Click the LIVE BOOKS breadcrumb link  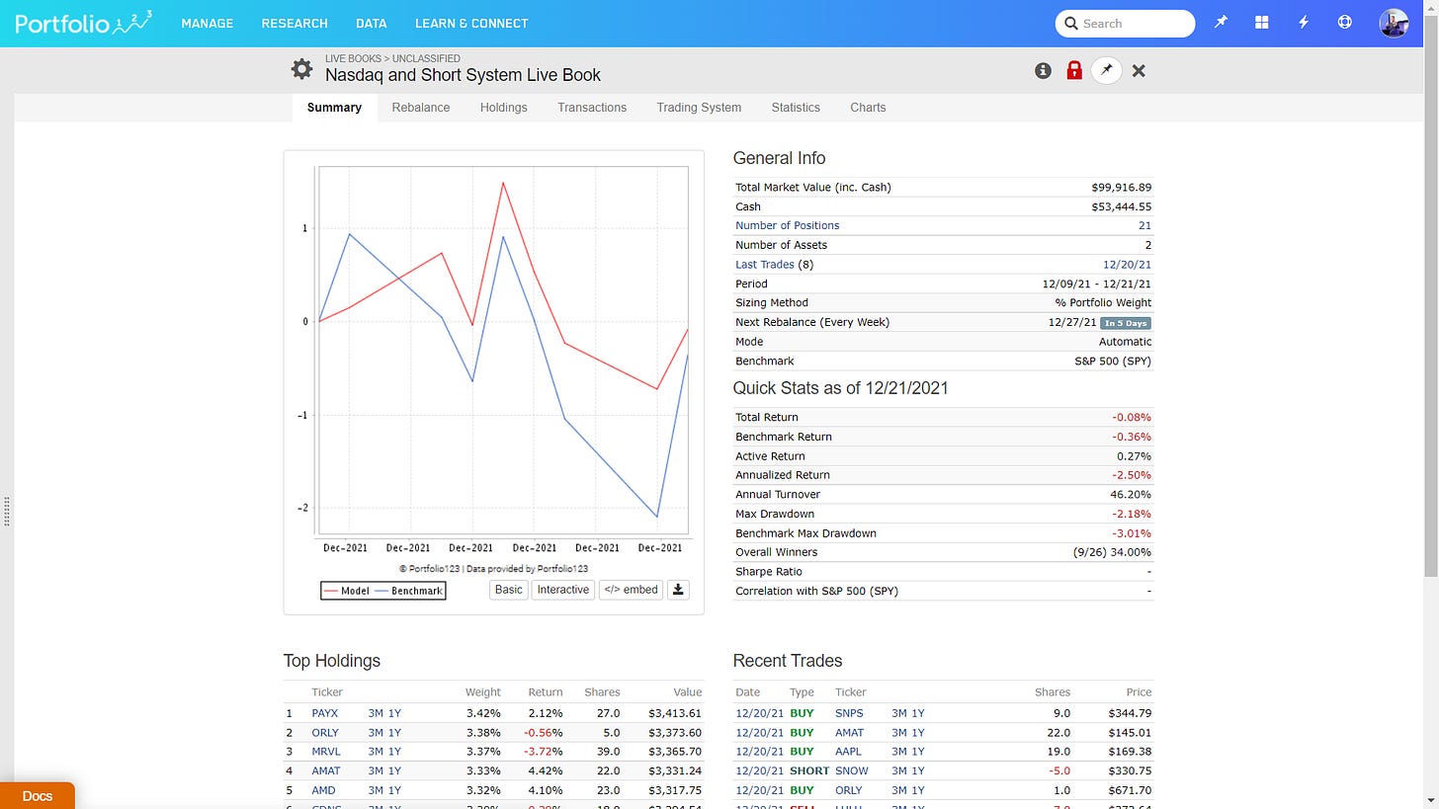(353, 58)
